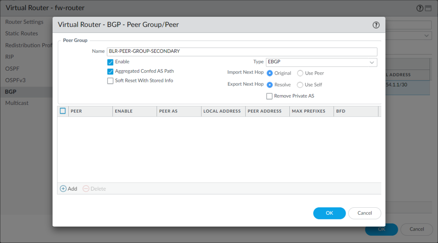Click the panel icon in the top-right corner
Viewport: 438px width, 243px height.
click(x=428, y=8)
